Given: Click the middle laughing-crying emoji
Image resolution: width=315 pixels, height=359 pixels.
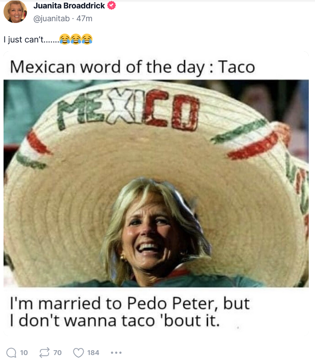Looking at the screenshot, I should click(x=76, y=39).
